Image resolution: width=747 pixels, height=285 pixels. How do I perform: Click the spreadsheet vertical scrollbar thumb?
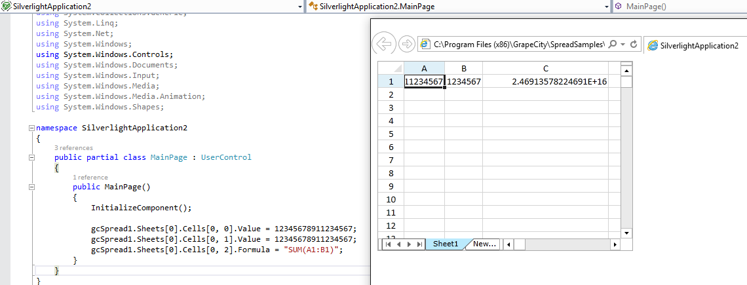626,82
